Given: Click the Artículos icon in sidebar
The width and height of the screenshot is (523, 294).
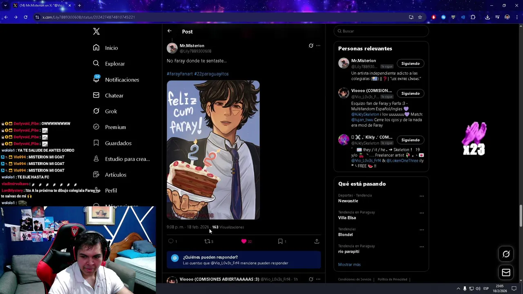Looking at the screenshot, I should pos(96,174).
